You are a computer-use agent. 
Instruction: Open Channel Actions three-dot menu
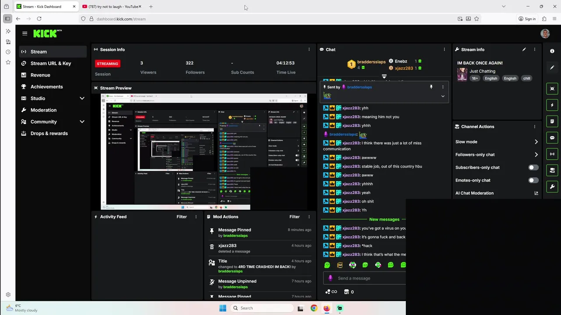coord(535,126)
